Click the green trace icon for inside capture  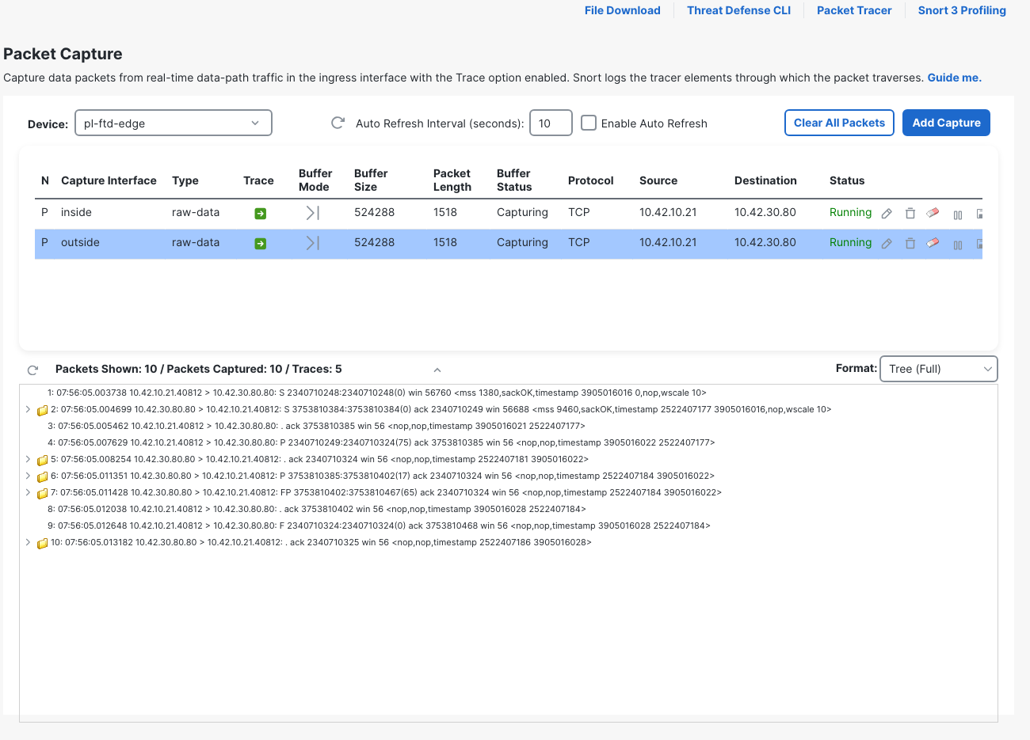(260, 214)
